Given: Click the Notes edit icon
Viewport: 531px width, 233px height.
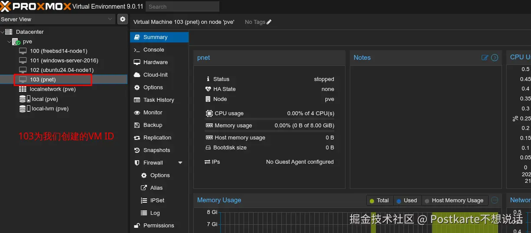Looking at the screenshot, I should pos(485,58).
